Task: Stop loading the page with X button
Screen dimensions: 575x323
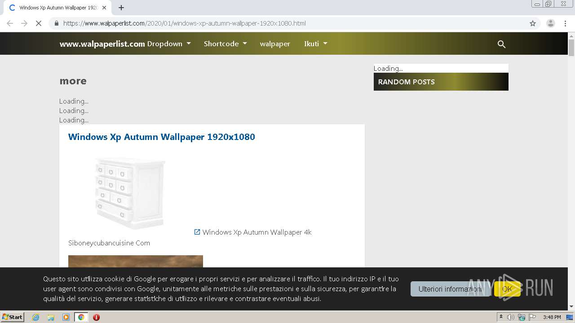Action: 39,23
